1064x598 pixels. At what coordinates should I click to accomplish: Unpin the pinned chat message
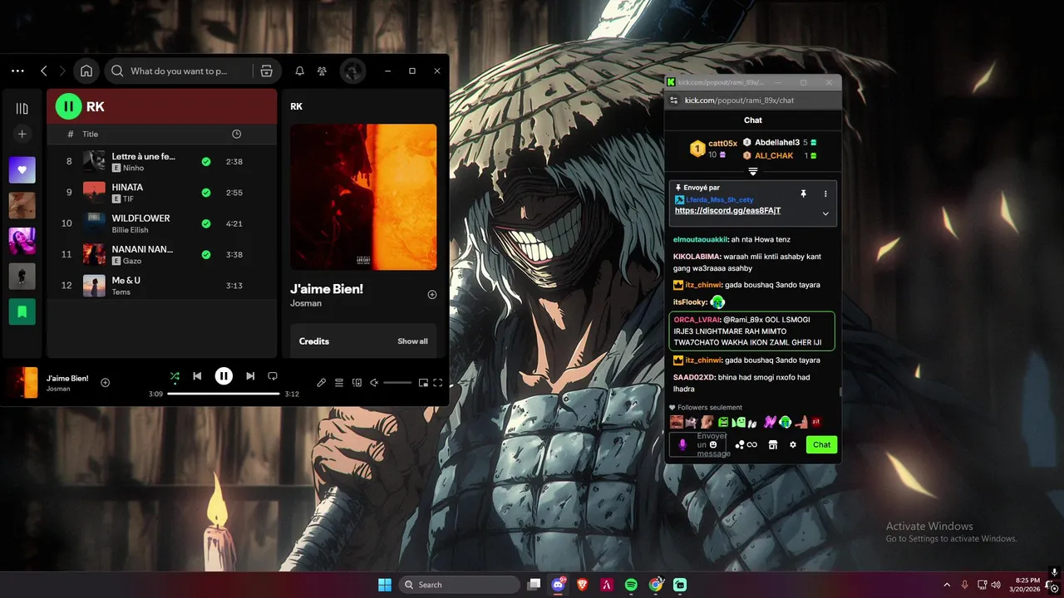pos(803,194)
